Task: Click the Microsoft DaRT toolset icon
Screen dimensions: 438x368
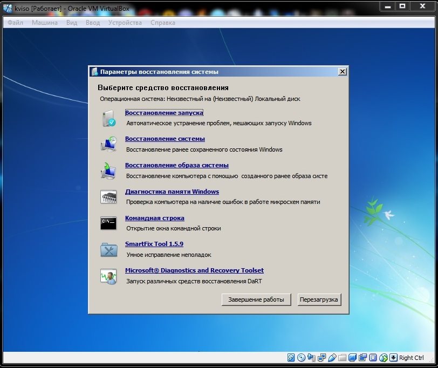Action: (x=108, y=276)
